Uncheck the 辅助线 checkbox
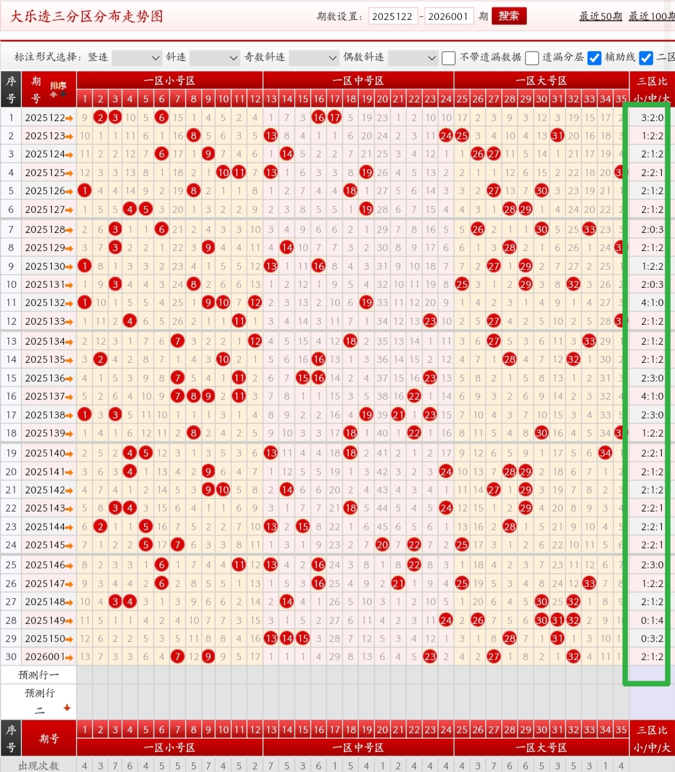The image size is (675, 772). (594, 58)
